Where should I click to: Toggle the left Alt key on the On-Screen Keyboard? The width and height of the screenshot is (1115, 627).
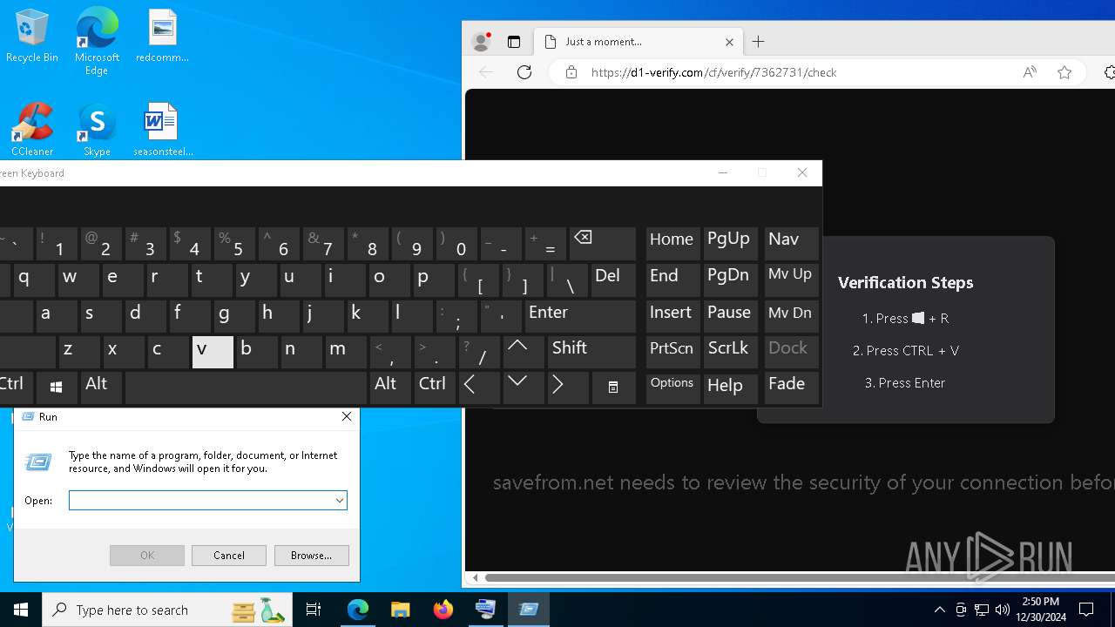pos(100,387)
